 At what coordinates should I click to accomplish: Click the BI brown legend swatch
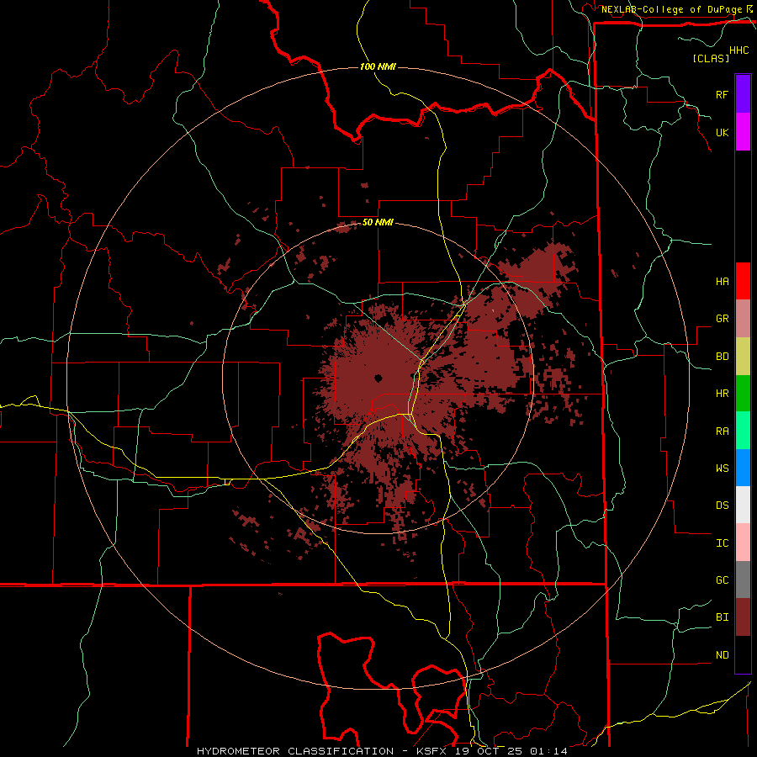(x=743, y=617)
